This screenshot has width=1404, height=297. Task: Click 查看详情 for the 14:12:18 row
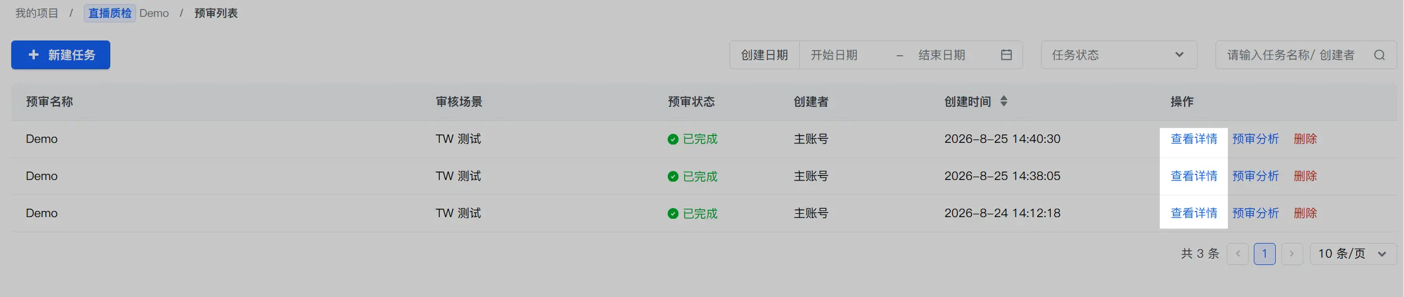1194,213
